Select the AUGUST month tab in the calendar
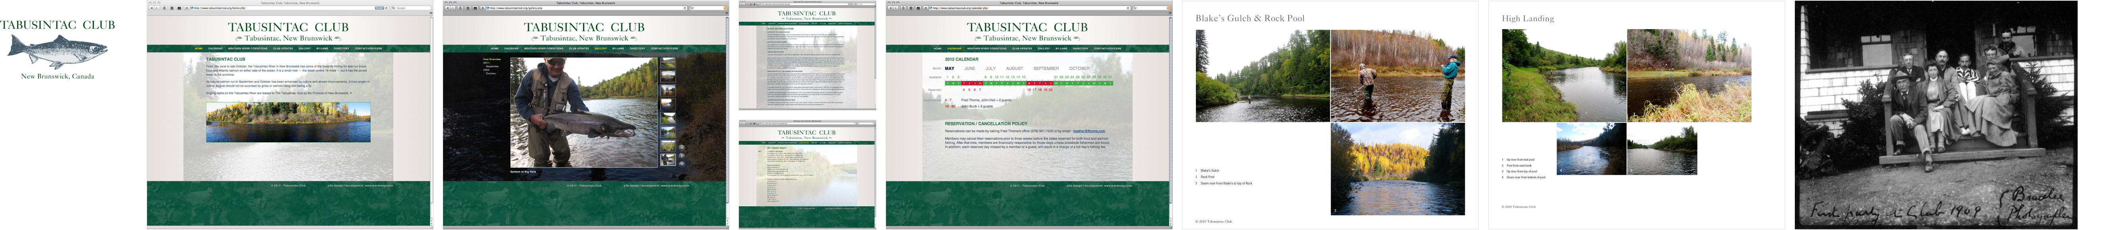This screenshot has height=230, width=2107. pos(1014,68)
